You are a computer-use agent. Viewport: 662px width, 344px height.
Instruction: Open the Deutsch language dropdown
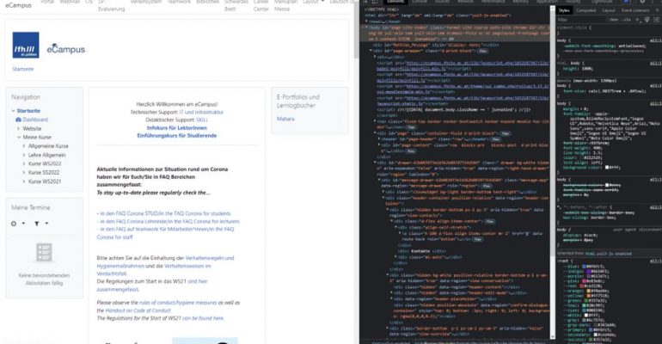pos(341,2)
